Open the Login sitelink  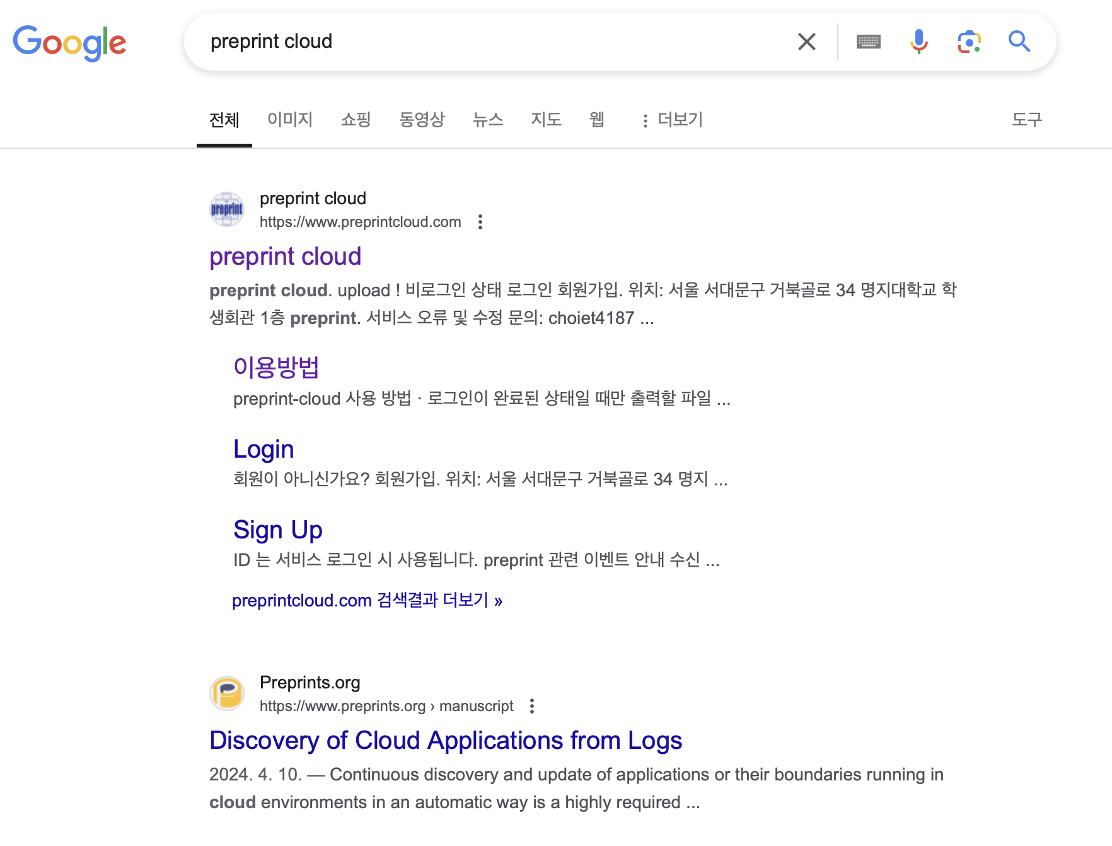[264, 449]
